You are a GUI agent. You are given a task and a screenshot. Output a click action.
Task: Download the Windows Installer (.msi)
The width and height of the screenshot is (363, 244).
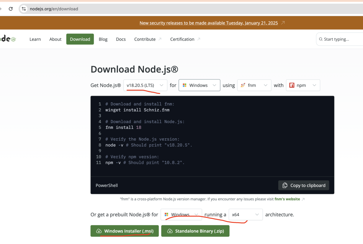tap(125, 231)
